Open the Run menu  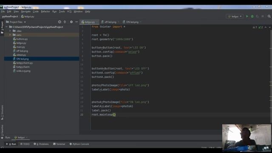click(54, 11)
